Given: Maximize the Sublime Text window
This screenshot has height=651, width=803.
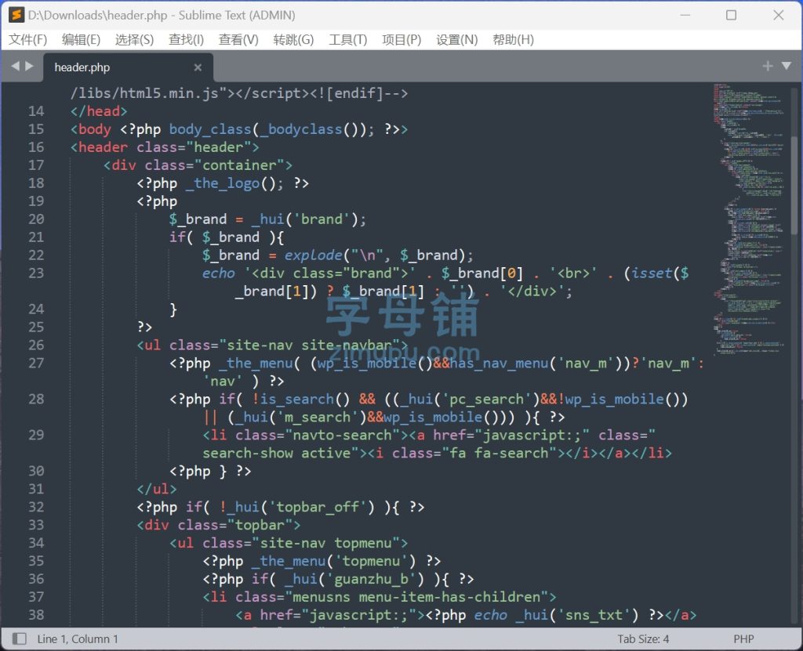Looking at the screenshot, I should 732,15.
